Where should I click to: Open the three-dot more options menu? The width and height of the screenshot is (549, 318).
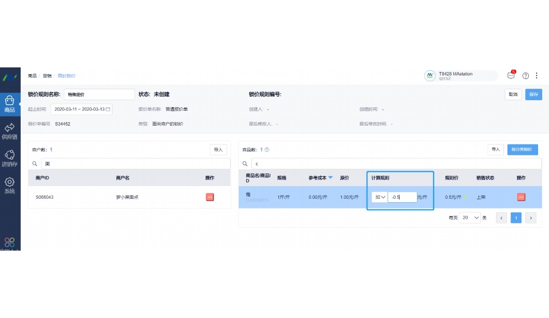point(537,75)
